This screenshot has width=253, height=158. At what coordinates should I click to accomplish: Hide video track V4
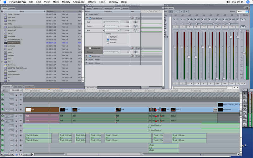click(x=3, y=95)
